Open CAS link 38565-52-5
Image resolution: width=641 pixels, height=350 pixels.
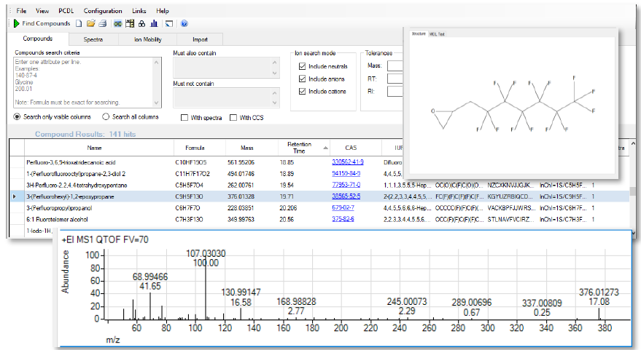[346, 196]
